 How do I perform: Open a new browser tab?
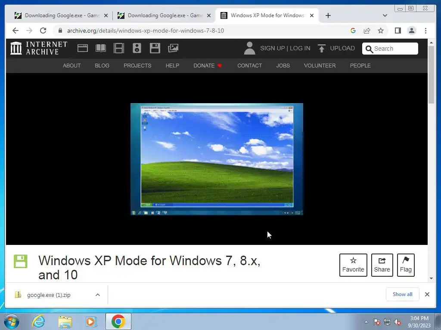(x=328, y=15)
